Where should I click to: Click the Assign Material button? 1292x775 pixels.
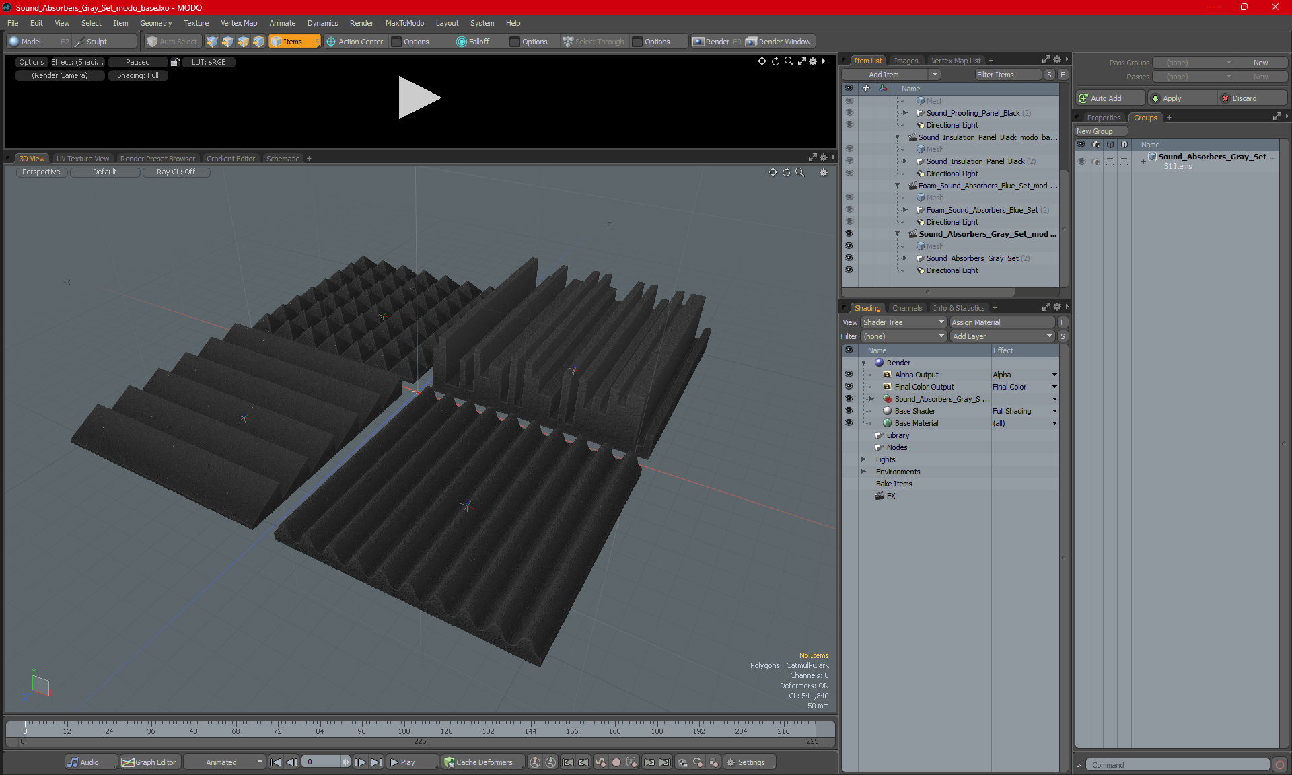tap(1002, 322)
